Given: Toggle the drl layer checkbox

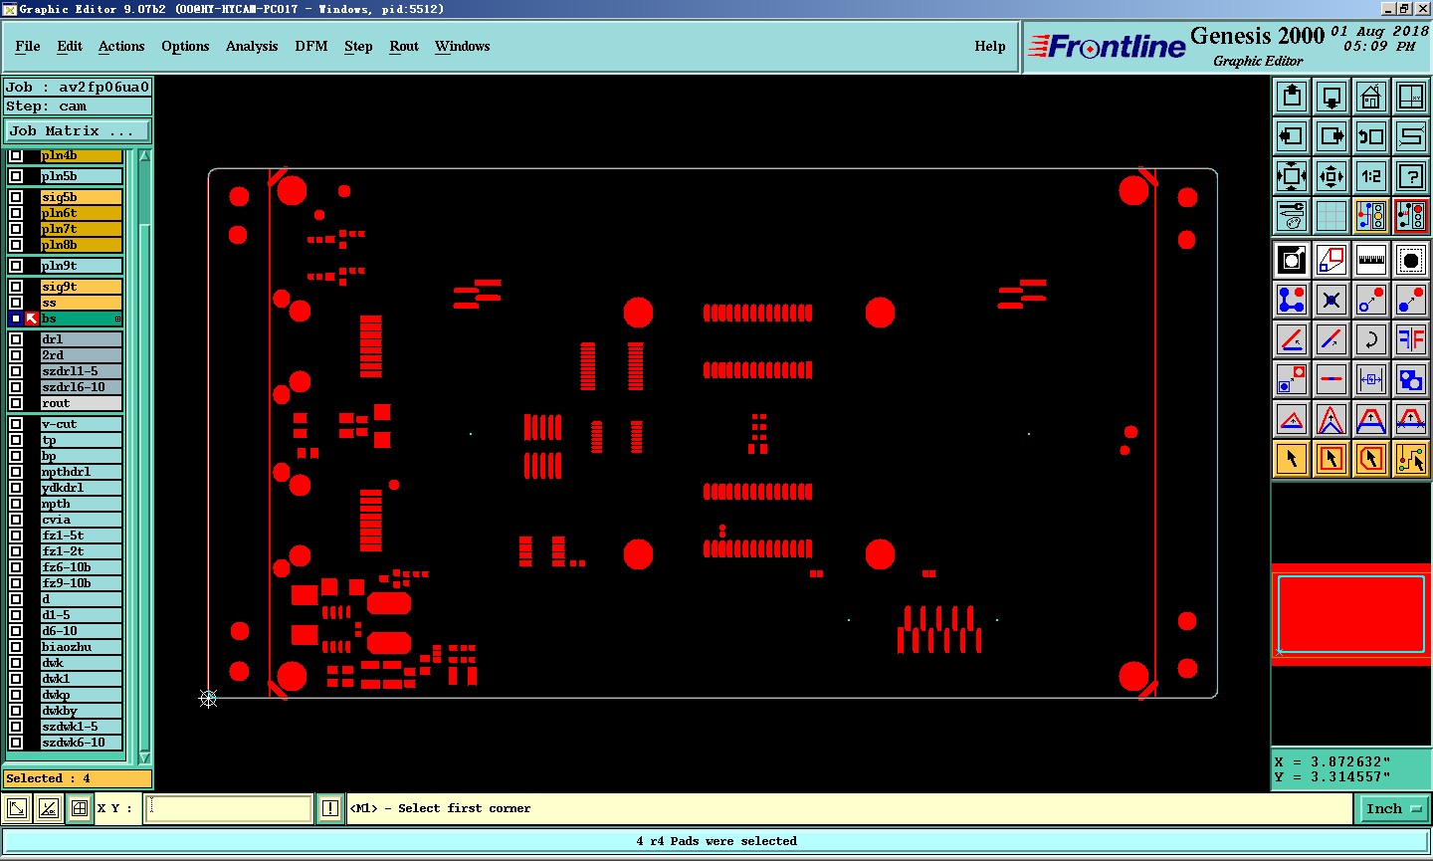Looking at the screenshot, I should click(x=16, y=339).
